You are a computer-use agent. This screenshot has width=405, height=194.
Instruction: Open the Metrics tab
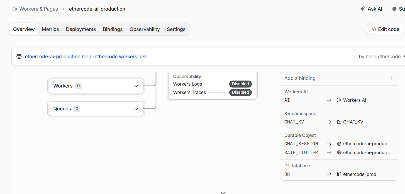[x=50, y=29]
